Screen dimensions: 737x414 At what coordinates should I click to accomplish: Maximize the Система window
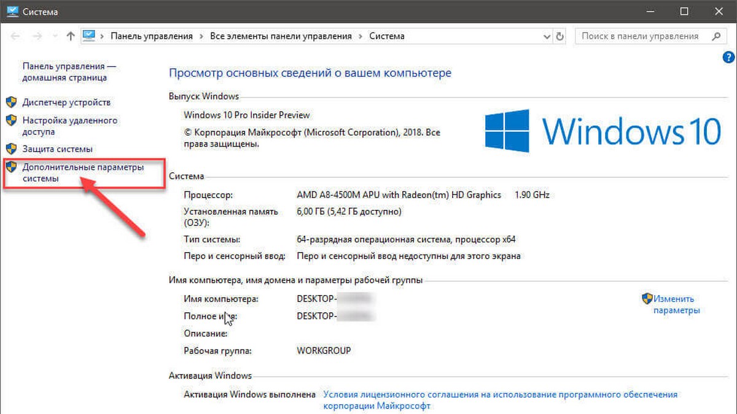coord(684,11)
